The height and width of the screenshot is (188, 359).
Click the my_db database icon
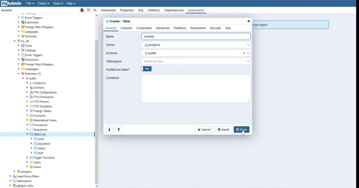tap(19, 41)
